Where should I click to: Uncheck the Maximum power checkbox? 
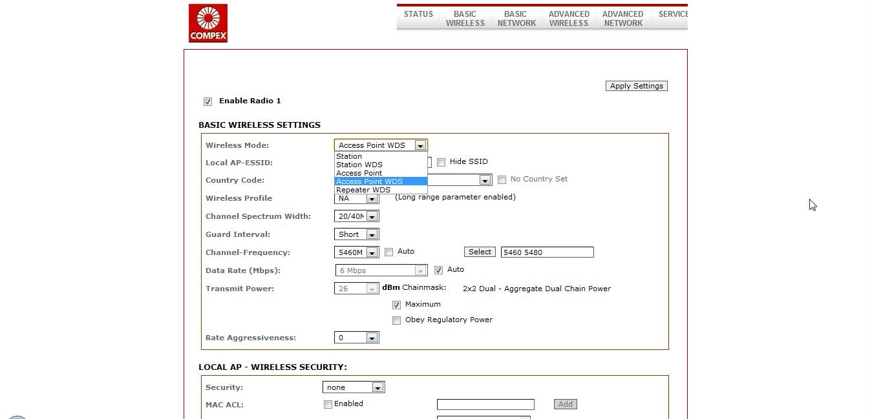click(x=397, y=305)
